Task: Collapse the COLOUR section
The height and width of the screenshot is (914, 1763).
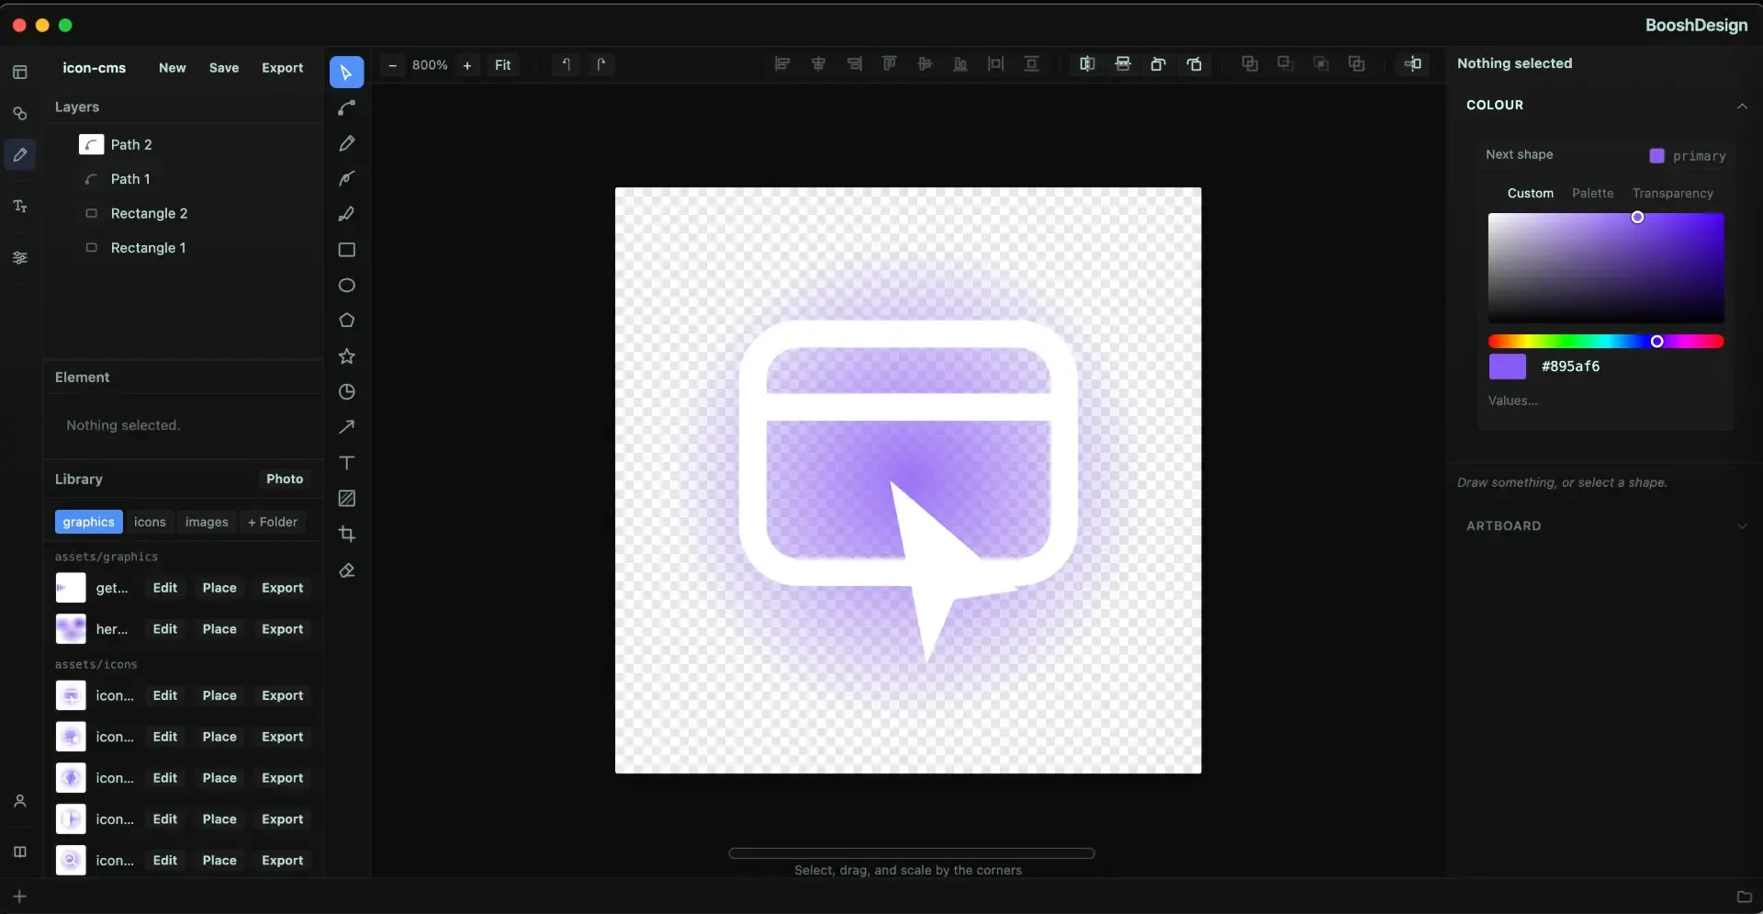Action: click(x=1742, y=106)
